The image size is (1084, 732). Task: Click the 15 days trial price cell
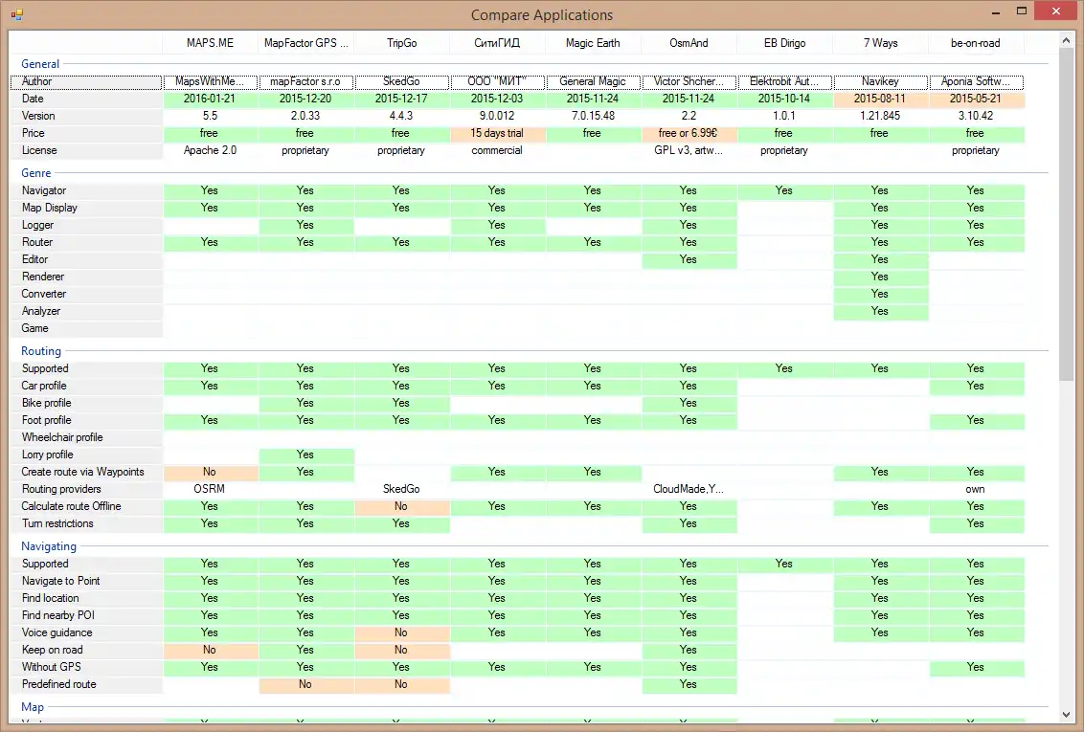tap(497, 133)
